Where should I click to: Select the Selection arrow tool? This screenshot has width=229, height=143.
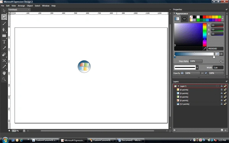(x=4, y=11)
